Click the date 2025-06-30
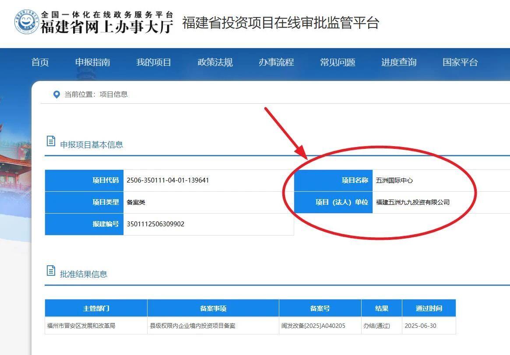 421,326
